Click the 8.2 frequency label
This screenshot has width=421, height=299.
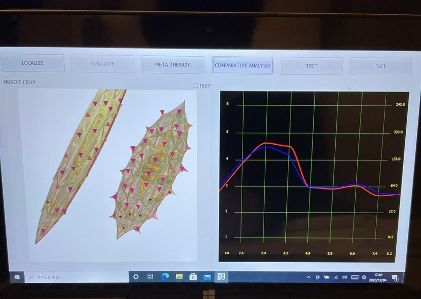click(x=389, y=254)
